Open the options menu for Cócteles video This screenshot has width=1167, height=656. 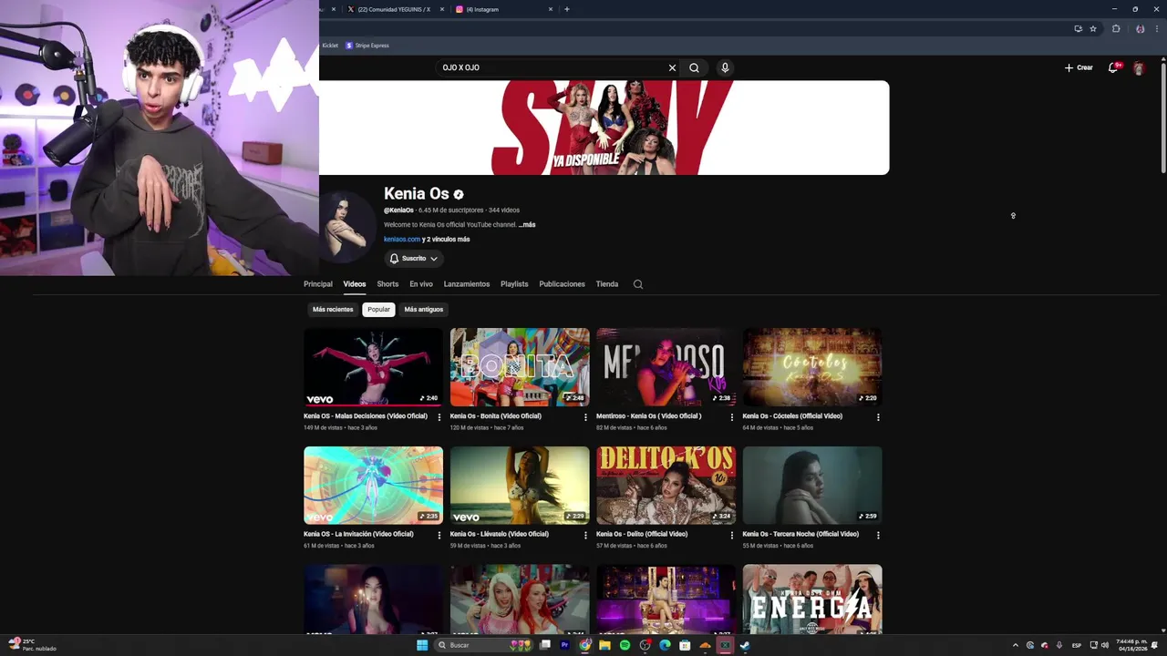(878, 417)
